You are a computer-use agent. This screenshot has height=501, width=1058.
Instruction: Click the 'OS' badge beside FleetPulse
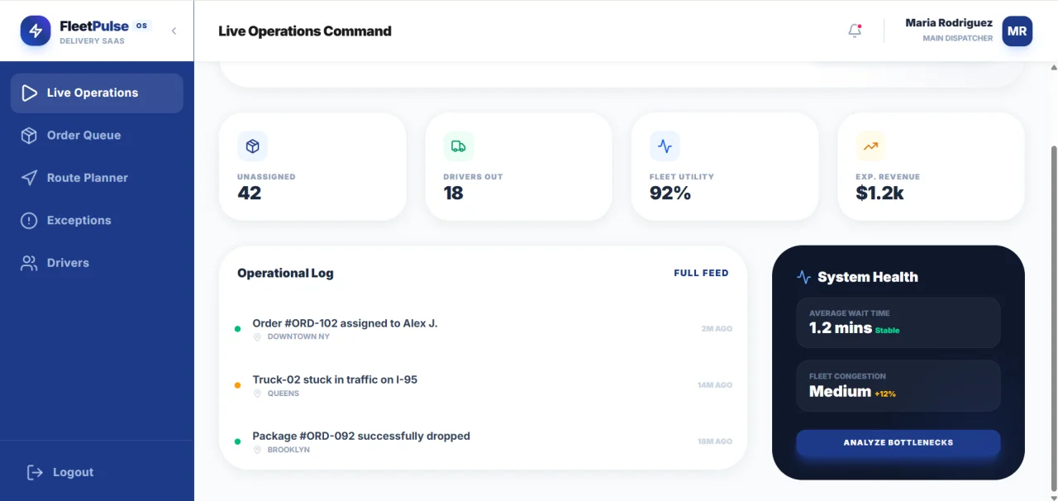click(142, 26)
